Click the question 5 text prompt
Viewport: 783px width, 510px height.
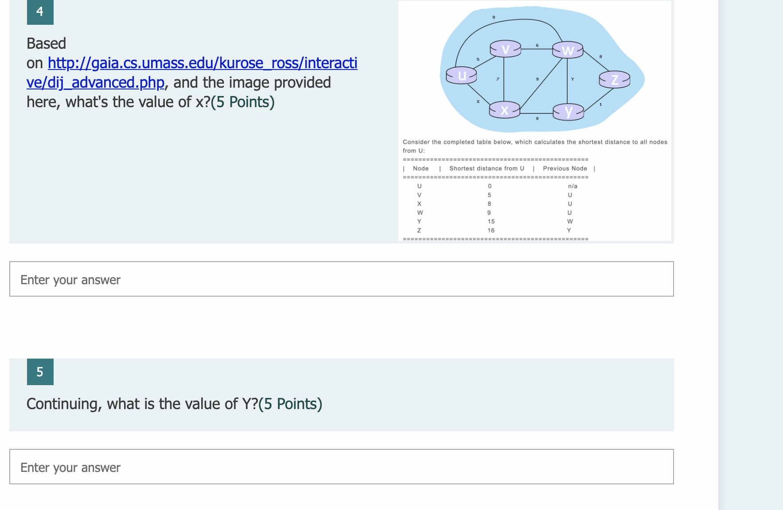[x=175, y=403]
